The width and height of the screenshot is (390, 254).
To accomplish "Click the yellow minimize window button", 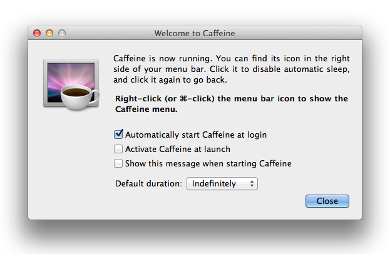I will click(49, 33).
